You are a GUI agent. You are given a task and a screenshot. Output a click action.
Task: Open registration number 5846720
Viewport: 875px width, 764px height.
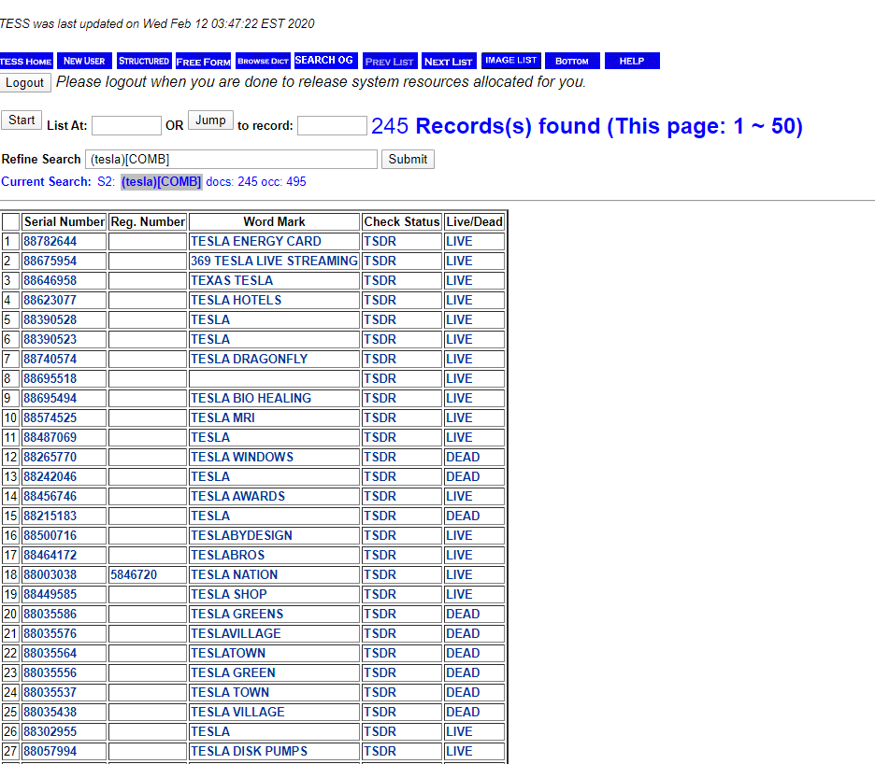click(134, 574)
